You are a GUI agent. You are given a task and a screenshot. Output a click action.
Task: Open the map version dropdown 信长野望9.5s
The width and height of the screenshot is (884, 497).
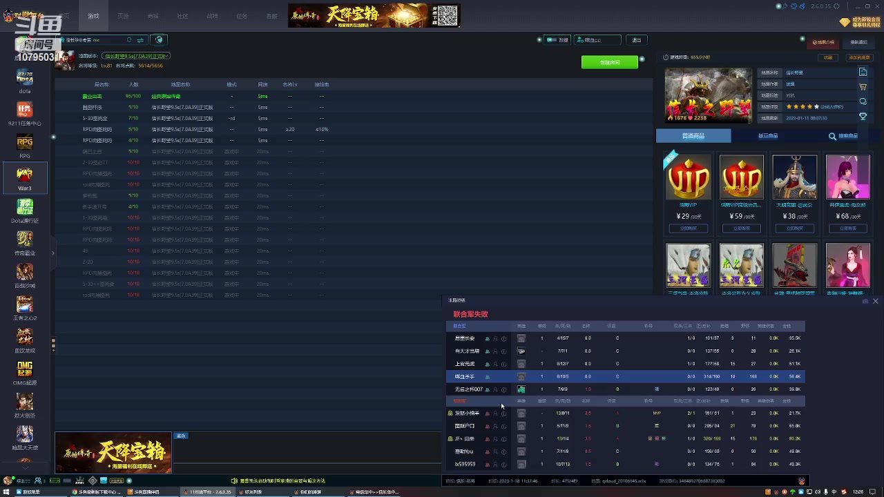(x=135, y=56)
